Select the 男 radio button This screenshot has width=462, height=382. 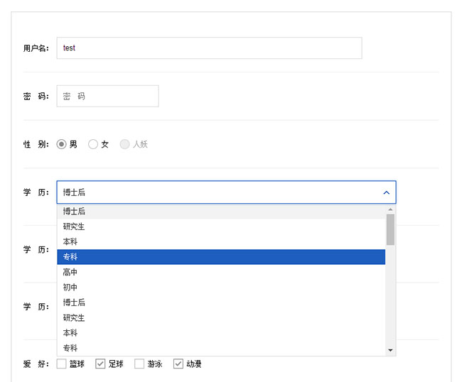62,144
